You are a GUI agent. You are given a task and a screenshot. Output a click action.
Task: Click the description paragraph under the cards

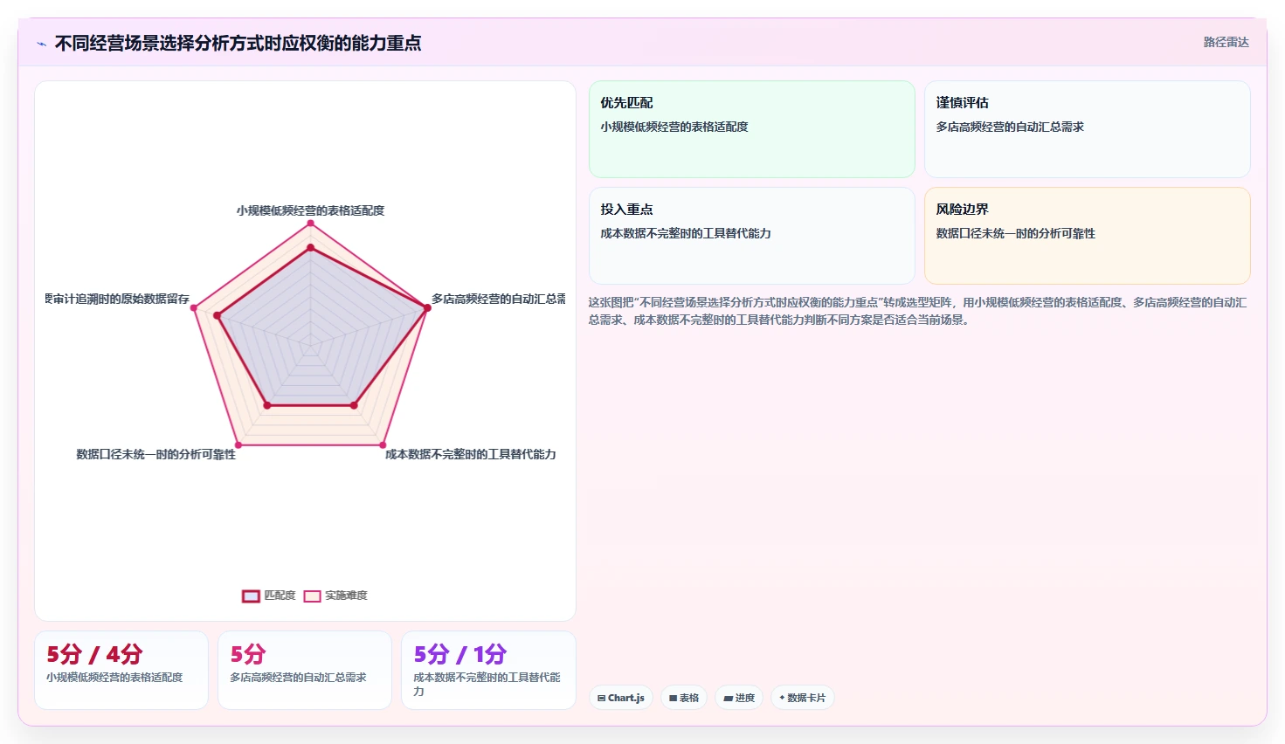(x=917, y=311)
